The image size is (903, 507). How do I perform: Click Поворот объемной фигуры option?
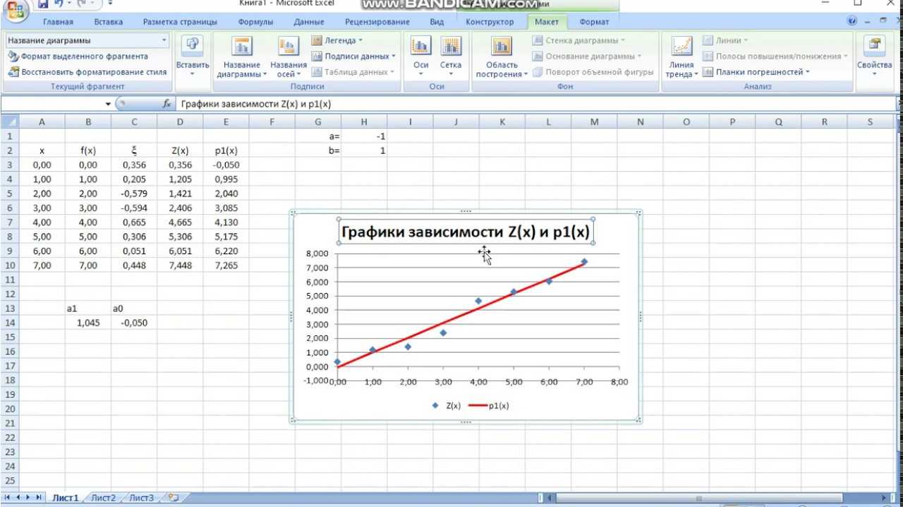click(593, 72)
